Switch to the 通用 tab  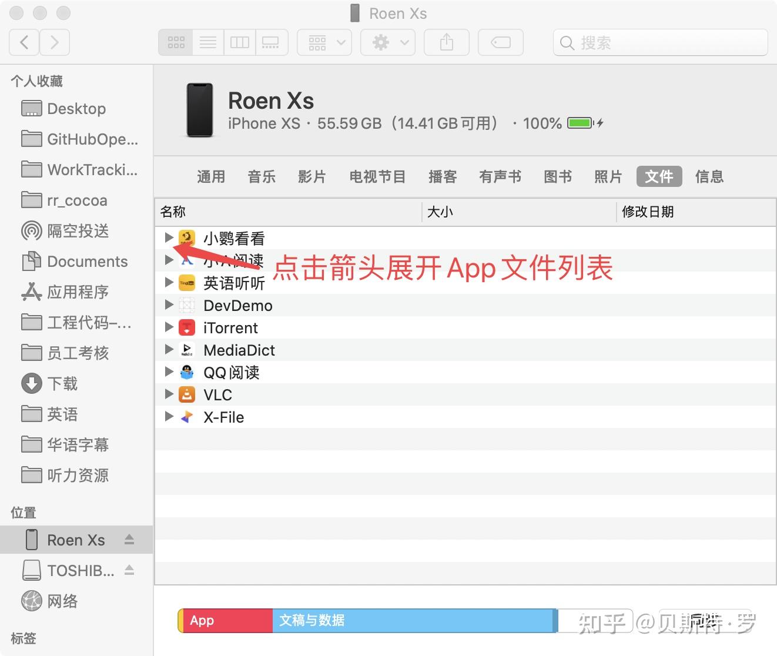point(211,176)
